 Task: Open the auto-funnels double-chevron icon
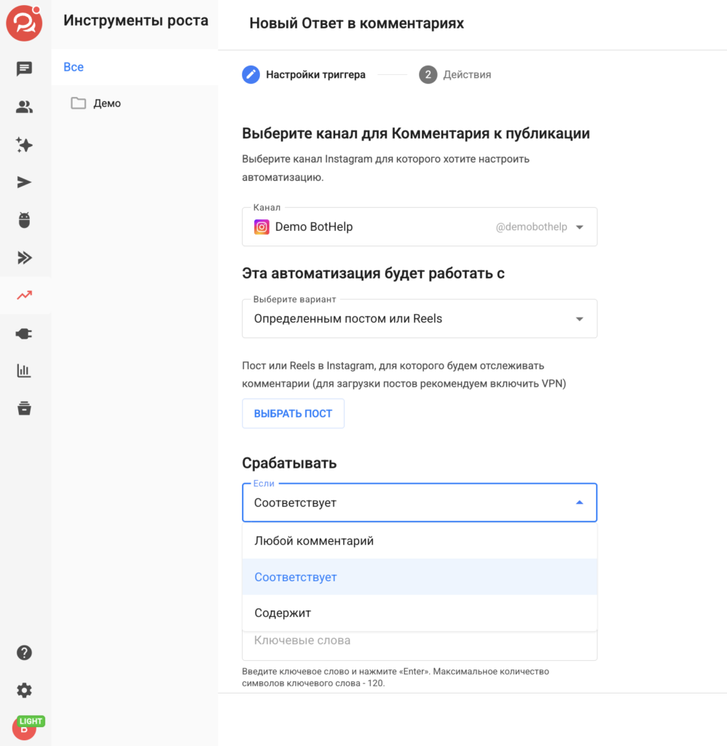(24, 257)
